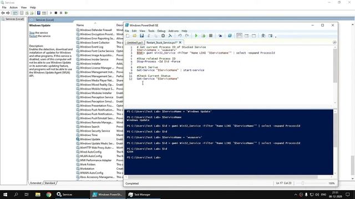Select Windows Update service row
The width and height of the screenshot is (355, 199).
pyautogui.click(x=90, y=139)
